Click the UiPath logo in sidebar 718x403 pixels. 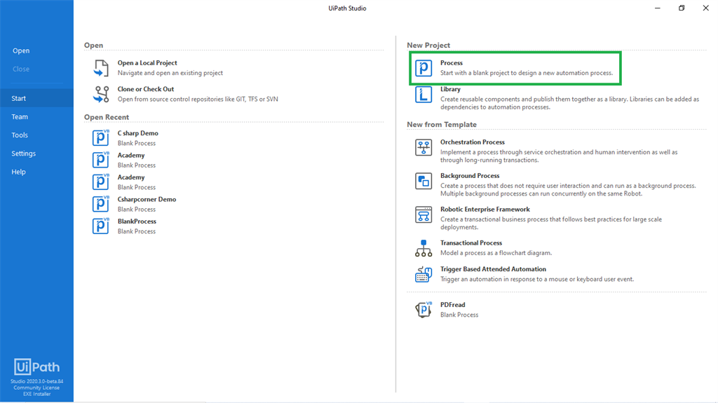coord(36,367)
